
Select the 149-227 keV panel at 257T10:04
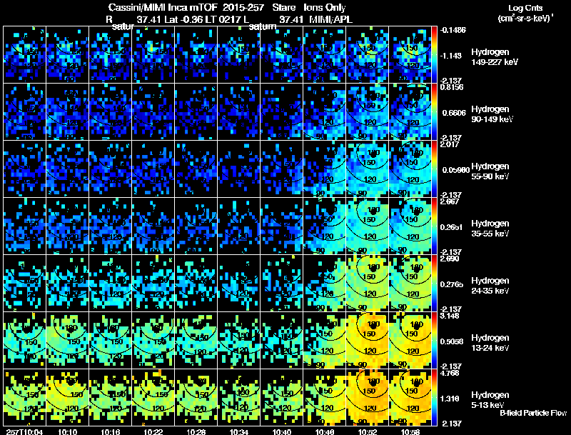25,55
